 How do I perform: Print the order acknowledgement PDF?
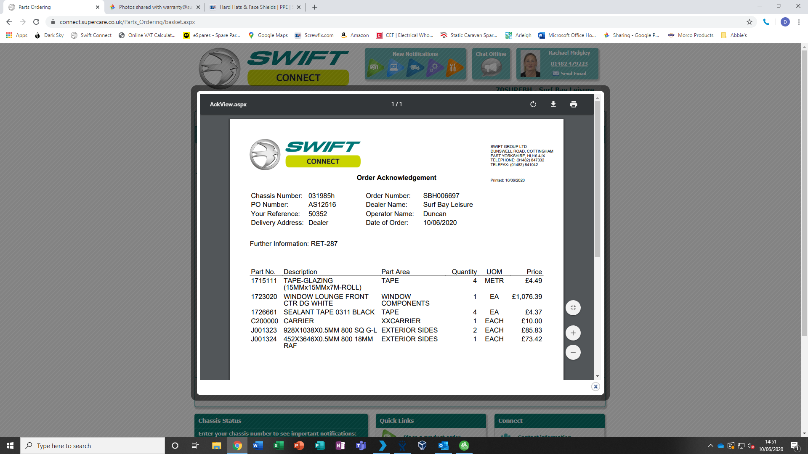tap(574, 104)
